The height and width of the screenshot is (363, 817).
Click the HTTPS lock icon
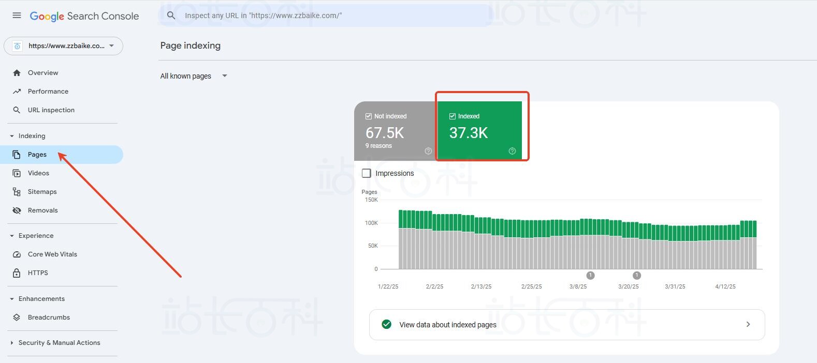coord(17,273)
